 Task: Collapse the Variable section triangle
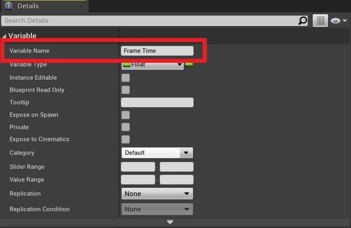(x=4, y=36)
